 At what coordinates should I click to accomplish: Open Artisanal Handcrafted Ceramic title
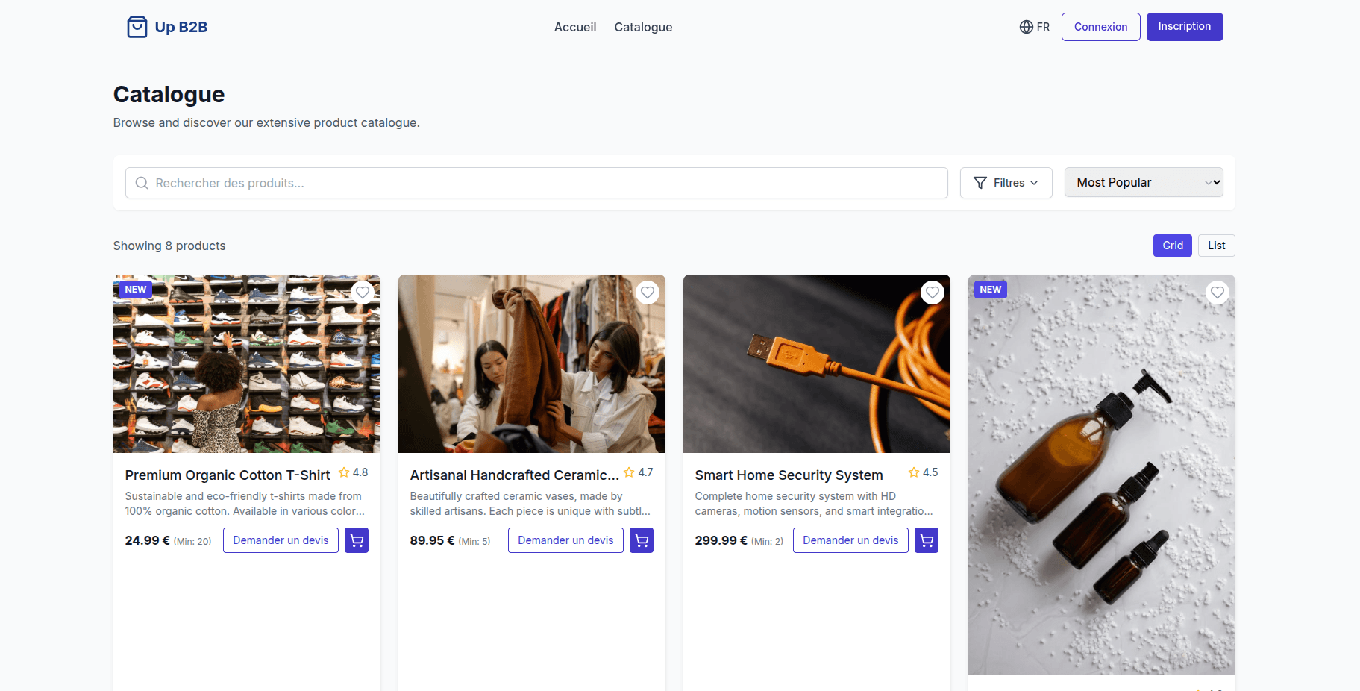click(x=515, y=475)
